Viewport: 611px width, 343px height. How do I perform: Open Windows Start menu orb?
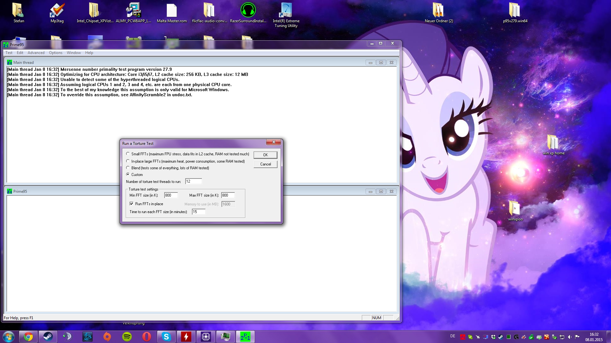pyautogui.click(x=9, y=336)
